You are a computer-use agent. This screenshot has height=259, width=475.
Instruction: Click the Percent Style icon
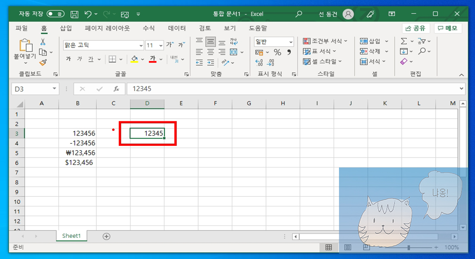278,52
